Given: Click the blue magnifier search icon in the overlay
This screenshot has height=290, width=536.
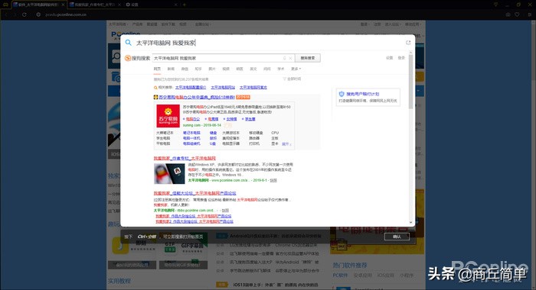Looking at the screenshot, I should click(x=128, y=43).
